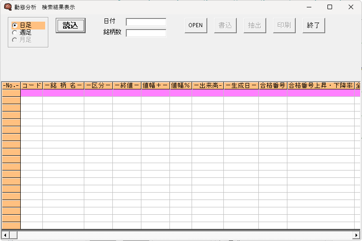Click the 印刷 button
This screenshot has width=362, height=241.
click(x=284, y=25)
